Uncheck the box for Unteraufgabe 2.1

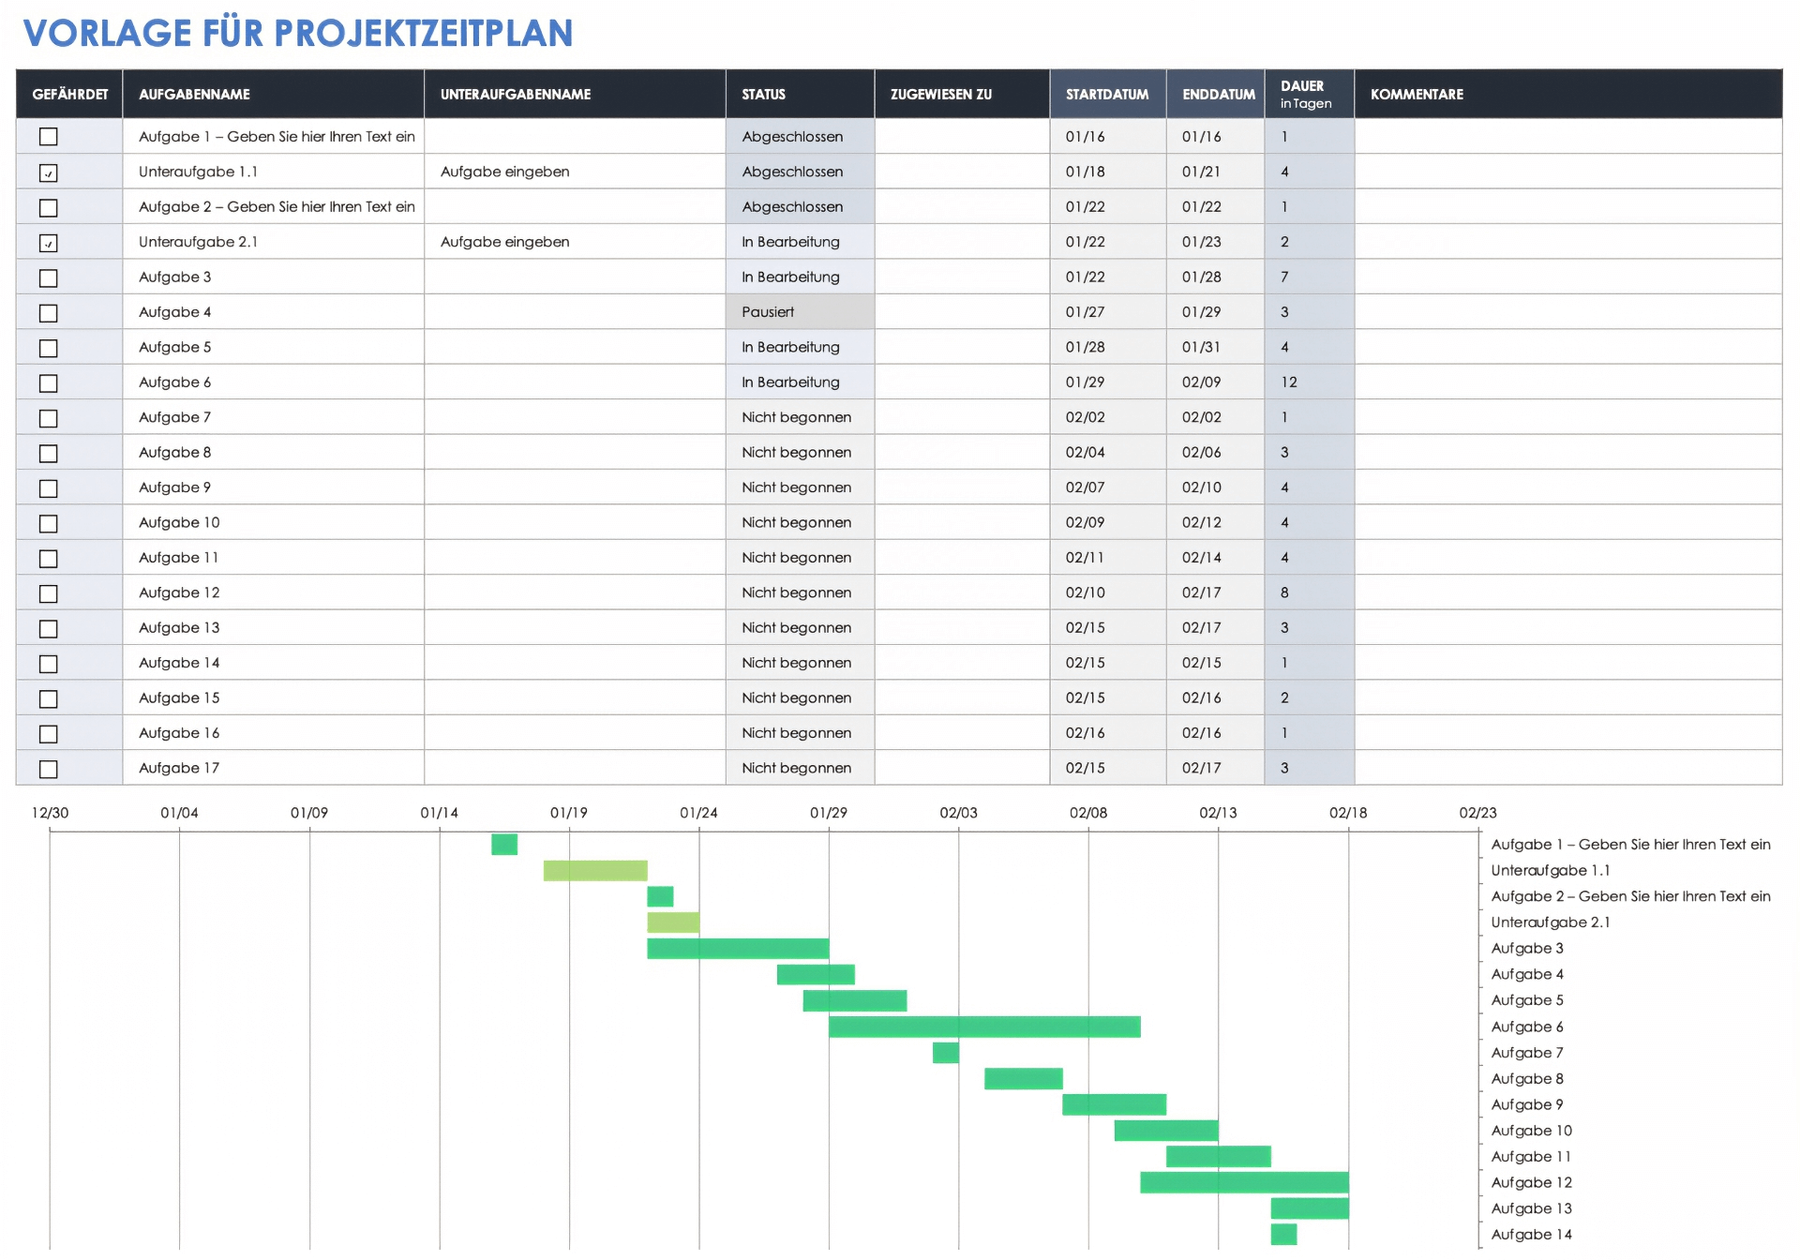[x=49, y=243]
